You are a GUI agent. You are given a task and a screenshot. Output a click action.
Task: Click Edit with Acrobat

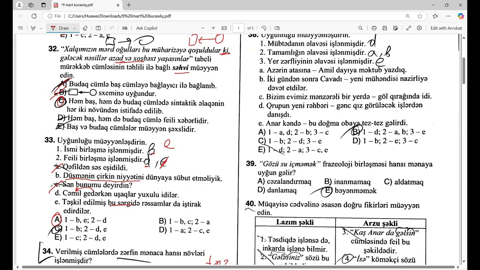(x=446, y=28)
